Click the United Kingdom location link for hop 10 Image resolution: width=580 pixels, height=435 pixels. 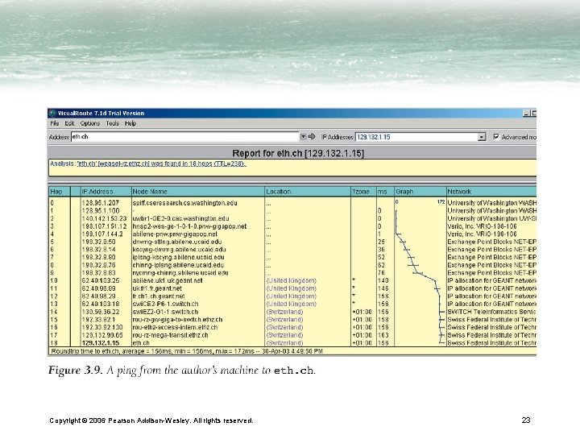[291, 281]
